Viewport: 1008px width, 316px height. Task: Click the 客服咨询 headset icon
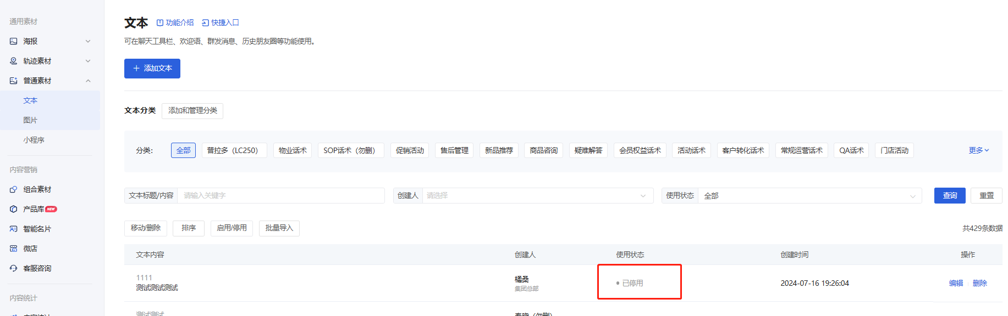point(14,268)
